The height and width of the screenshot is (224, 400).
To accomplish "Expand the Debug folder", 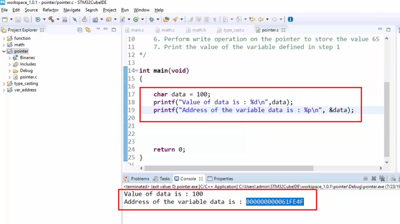I will pos(10,71).
